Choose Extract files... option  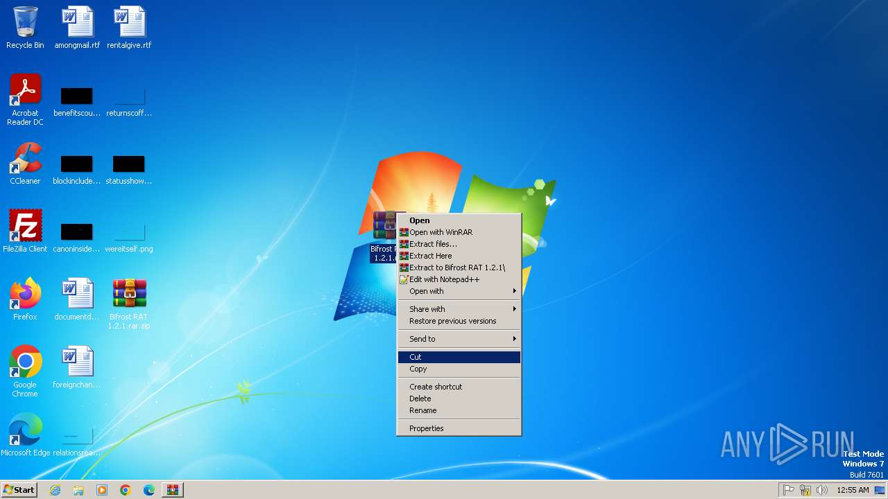point(459,244)
